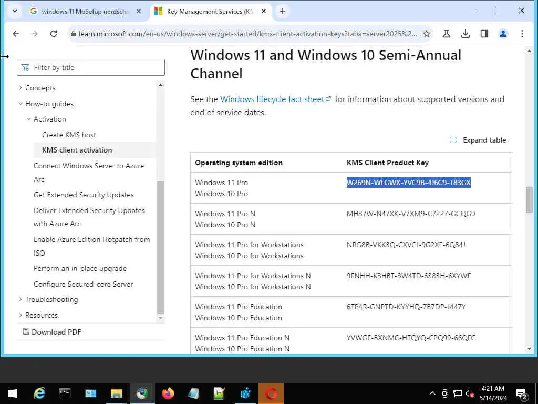
Task: Open Get Extended Security Updates
Action: click(84, 195)
